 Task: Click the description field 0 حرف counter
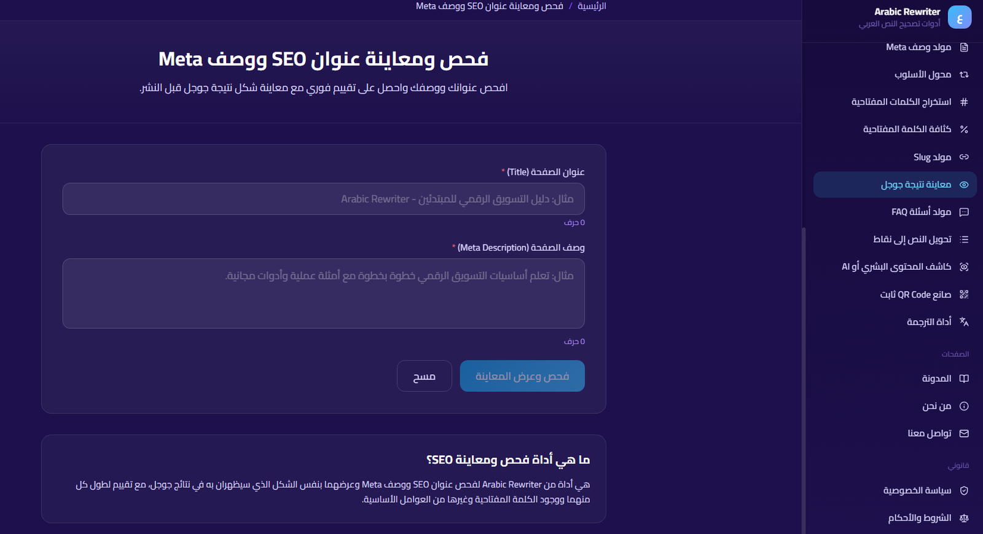coord(574,342)
